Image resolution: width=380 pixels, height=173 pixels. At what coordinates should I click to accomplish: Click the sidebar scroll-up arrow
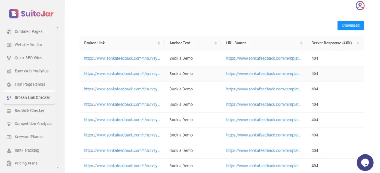click(58, 28)
